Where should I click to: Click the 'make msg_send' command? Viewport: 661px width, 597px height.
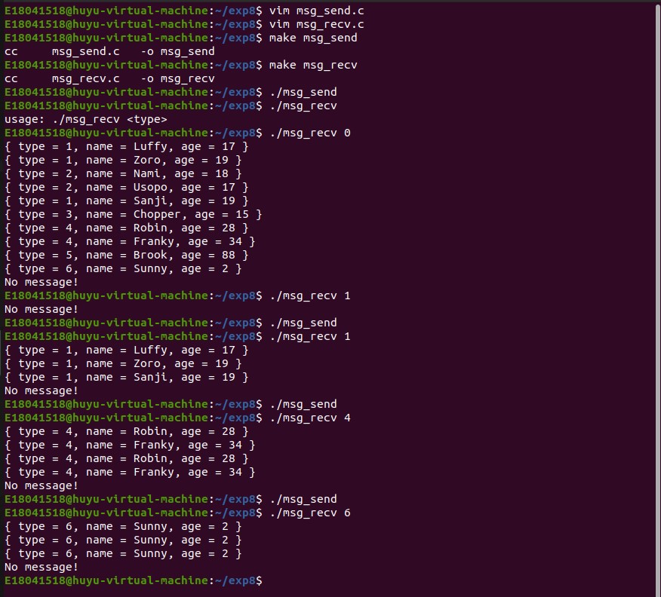[313, 38]
